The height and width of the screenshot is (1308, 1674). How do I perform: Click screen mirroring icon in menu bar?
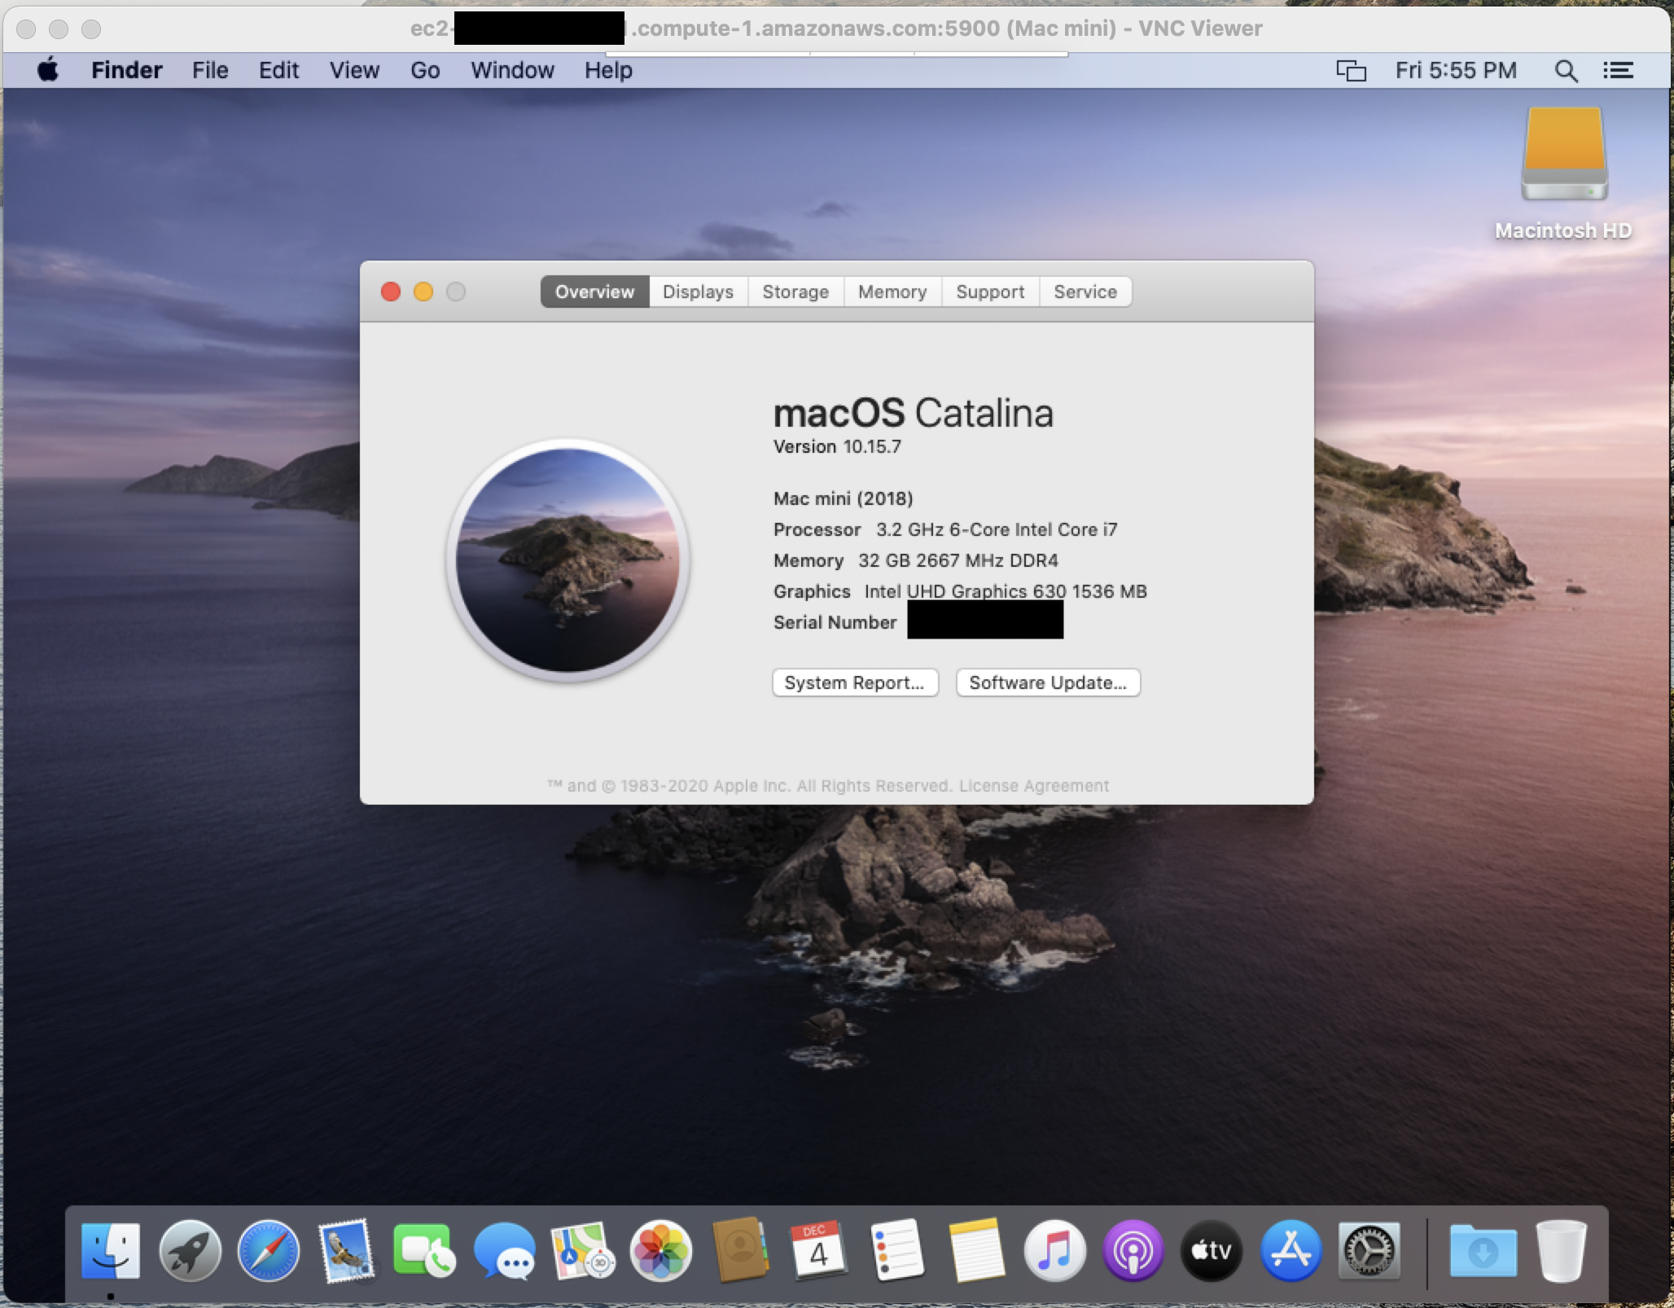pyautogui.click(x=1351, y=71)
